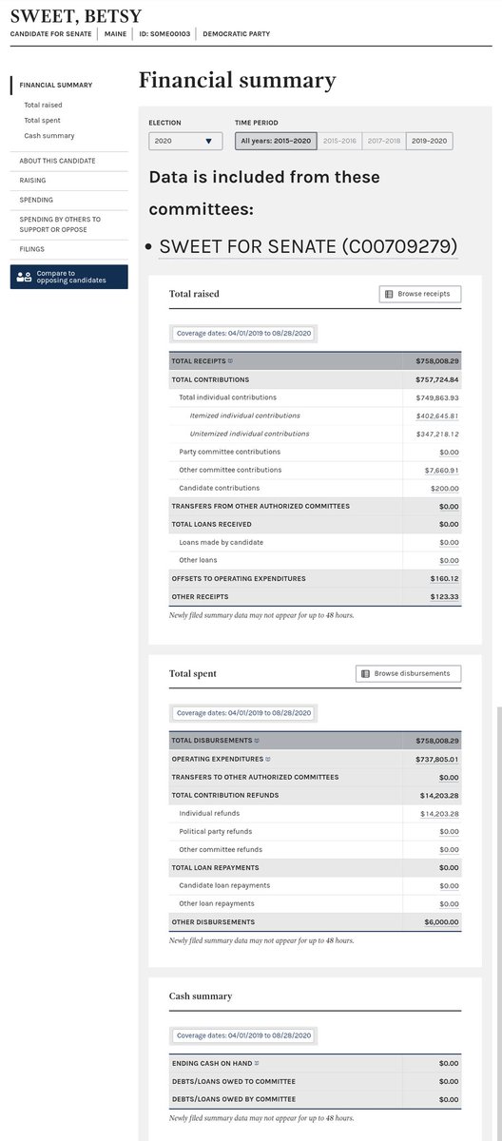Screen dimensions: 502x1141
Task: Jump to Total raised in sidebar
Action: pyautogui.click(x=44, y=106)
